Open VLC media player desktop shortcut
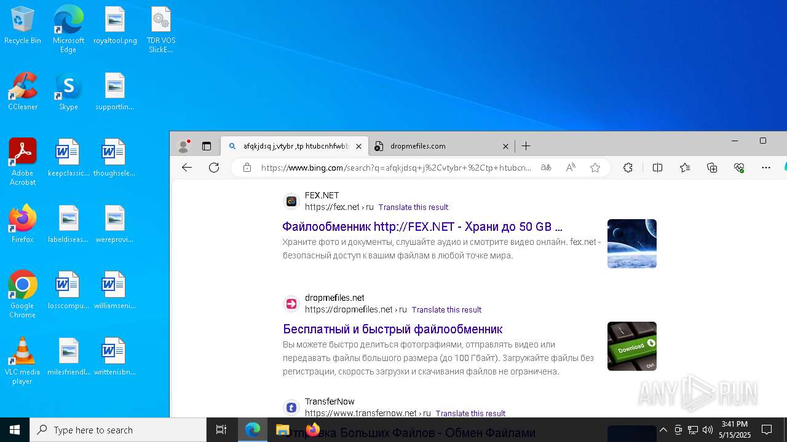This screenshot has height=442, width=787. pos(23,361)
